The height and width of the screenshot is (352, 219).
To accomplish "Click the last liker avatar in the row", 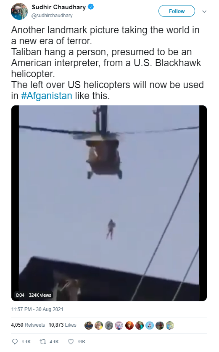I will [x=170, y=325].
